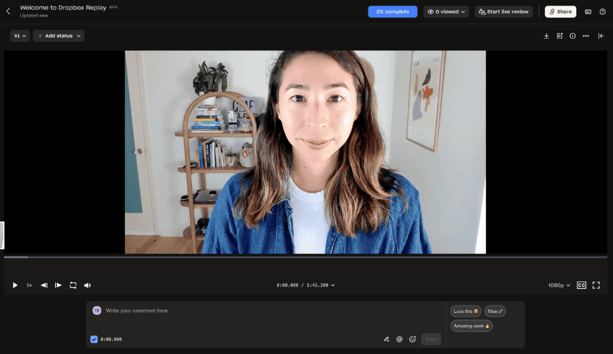Collapse the side panel with arrow icon
The width and height of the screenshot is (613, 354).
pyautogui.click(x=601, y=36)
